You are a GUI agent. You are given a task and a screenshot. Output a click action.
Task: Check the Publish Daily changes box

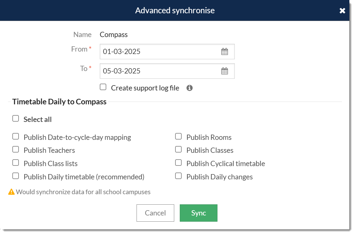178,176
